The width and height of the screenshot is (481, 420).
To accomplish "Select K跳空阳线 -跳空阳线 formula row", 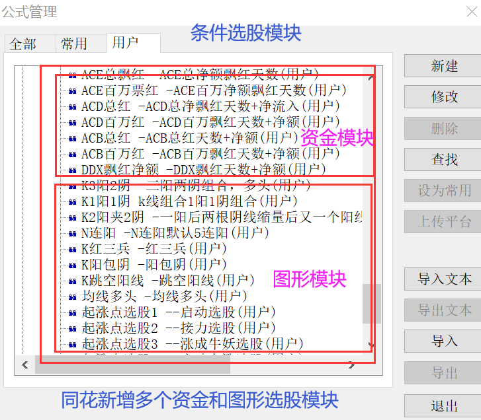I will (x=168, y=281).
